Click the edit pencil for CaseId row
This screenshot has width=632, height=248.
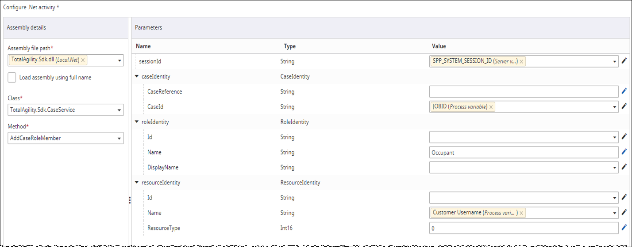pyautogui.click(x=624, y=106)
